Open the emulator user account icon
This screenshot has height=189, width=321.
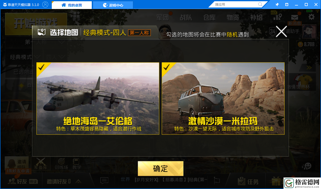point(45,4)
